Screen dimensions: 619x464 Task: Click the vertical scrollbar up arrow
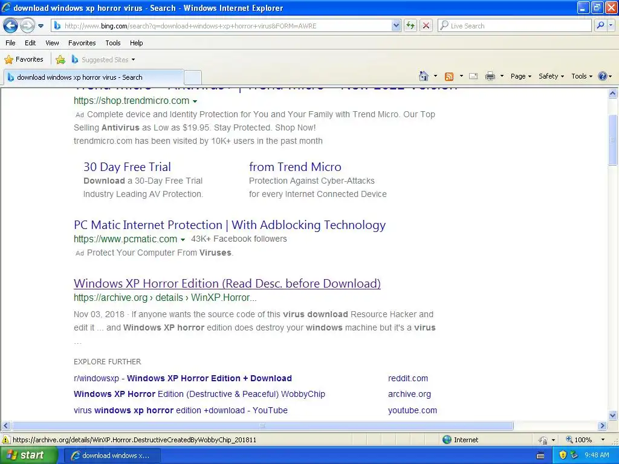pyautogui.click(x=612, y=94)
